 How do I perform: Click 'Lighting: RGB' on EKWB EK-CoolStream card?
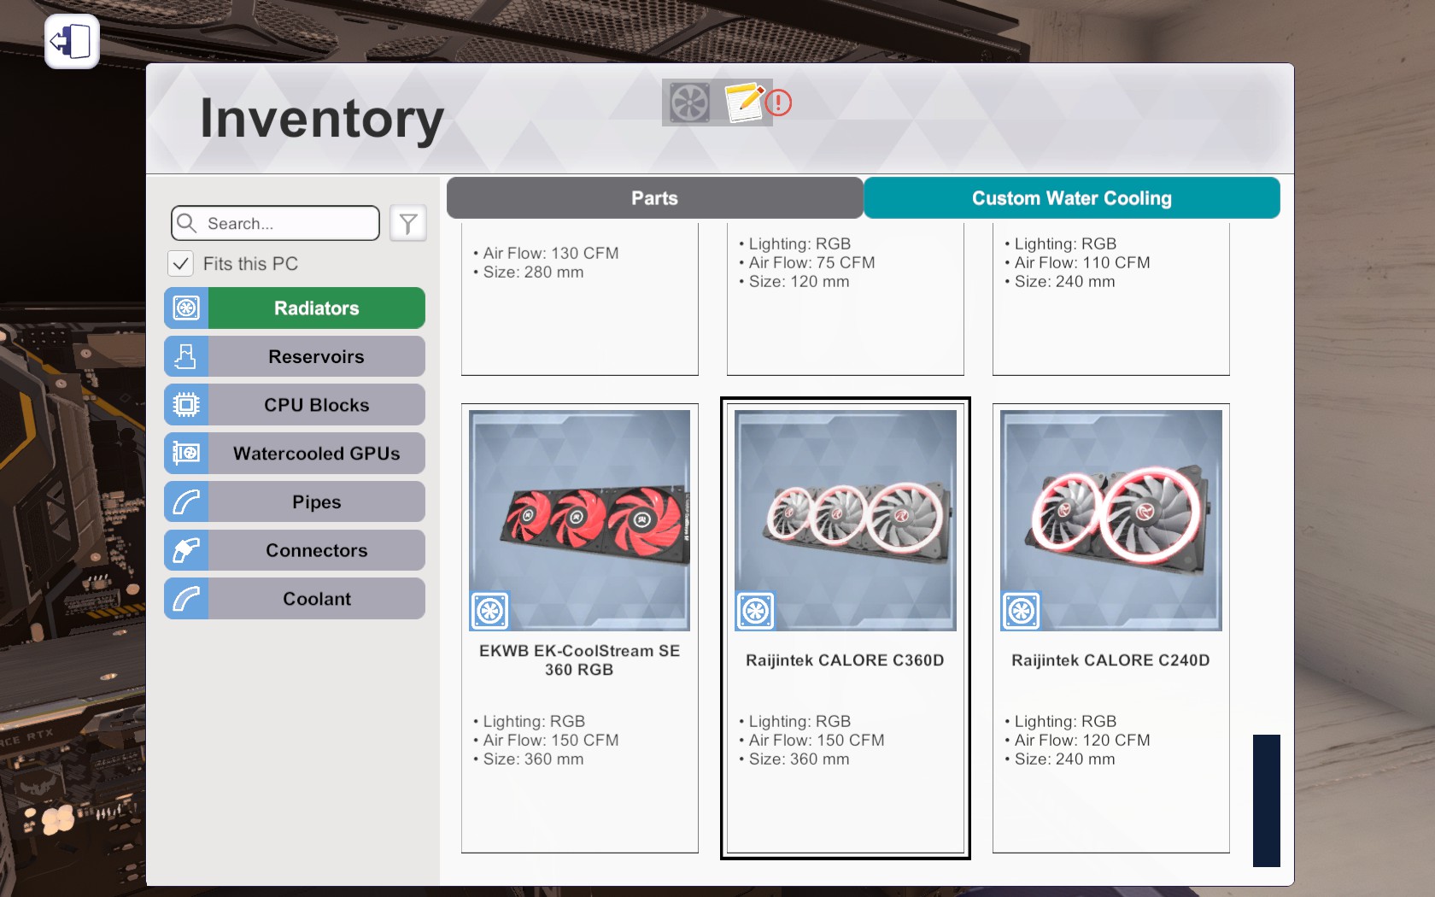click(534, 722)
